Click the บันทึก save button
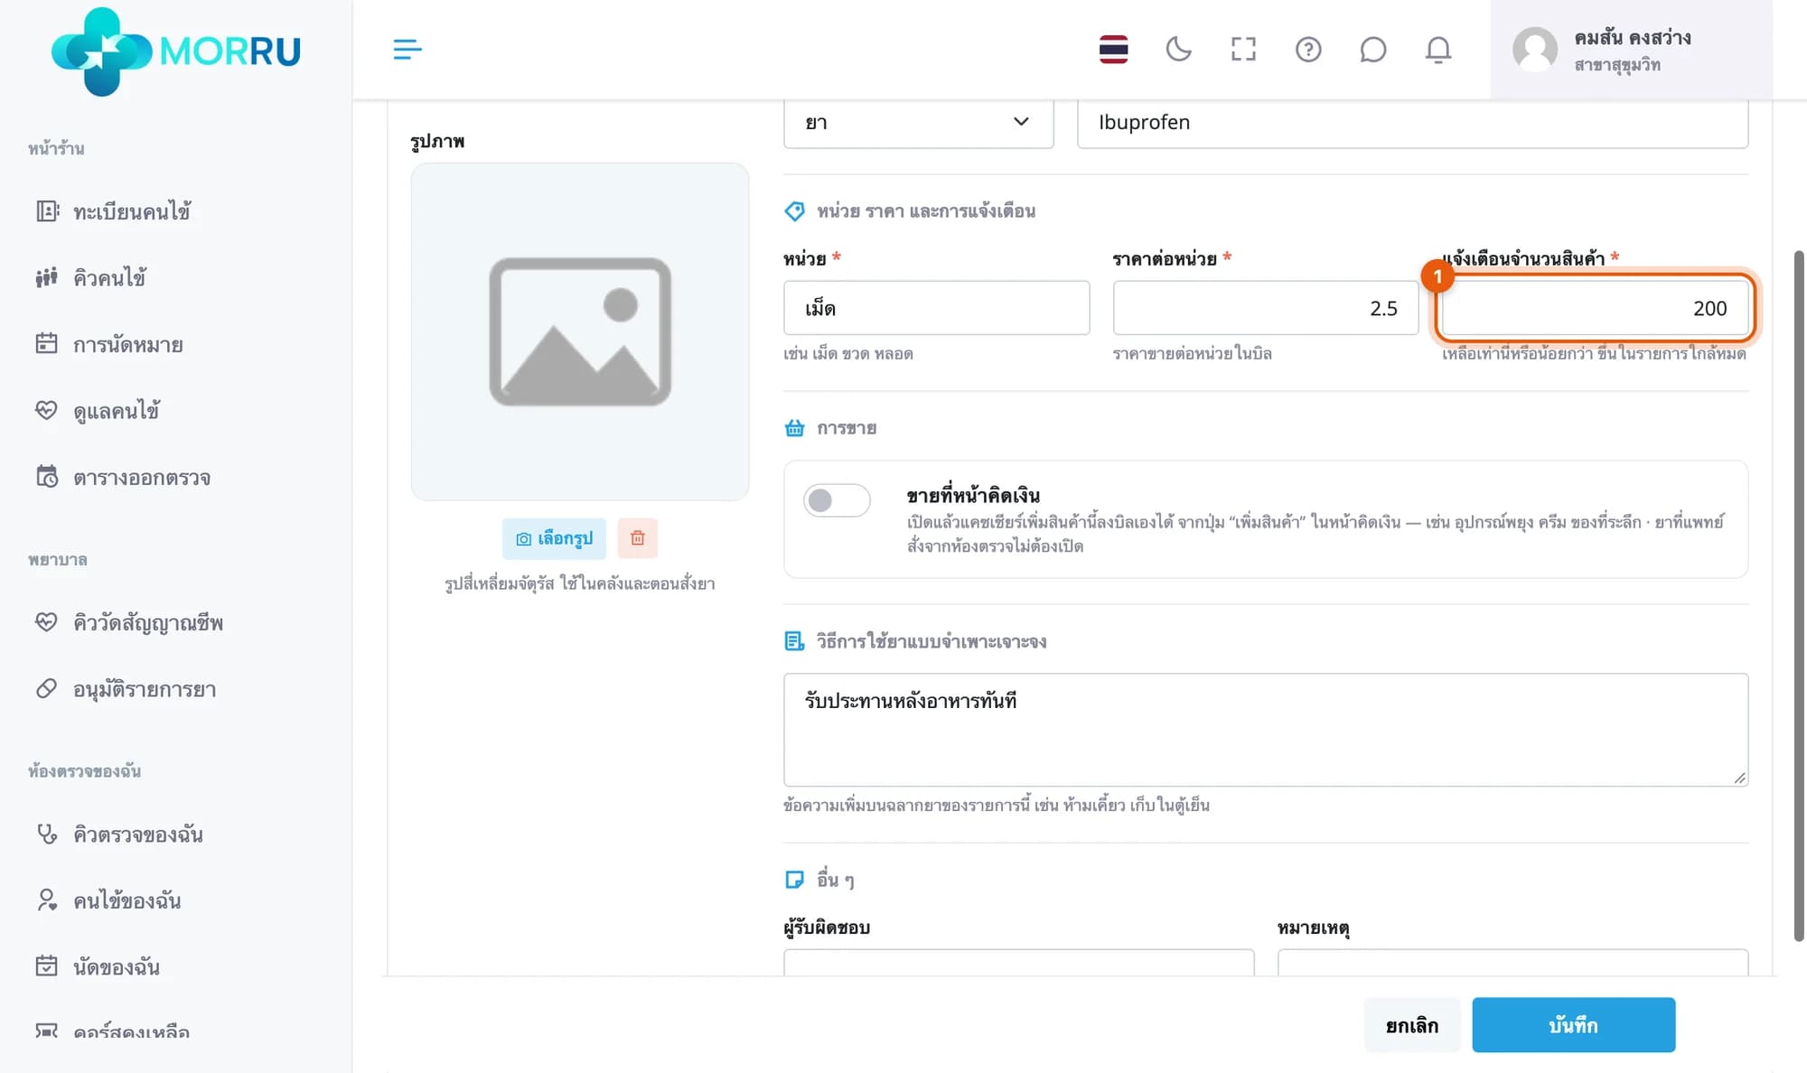The width and height of the screenshot is (1807, 1073). coord(1573,1025)
